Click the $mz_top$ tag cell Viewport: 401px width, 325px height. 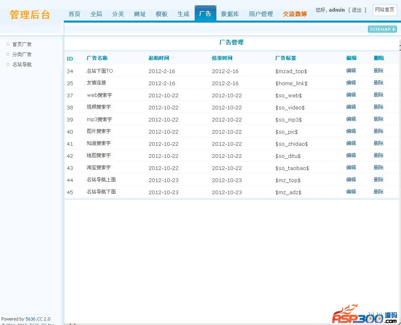(x=288, y=180)
